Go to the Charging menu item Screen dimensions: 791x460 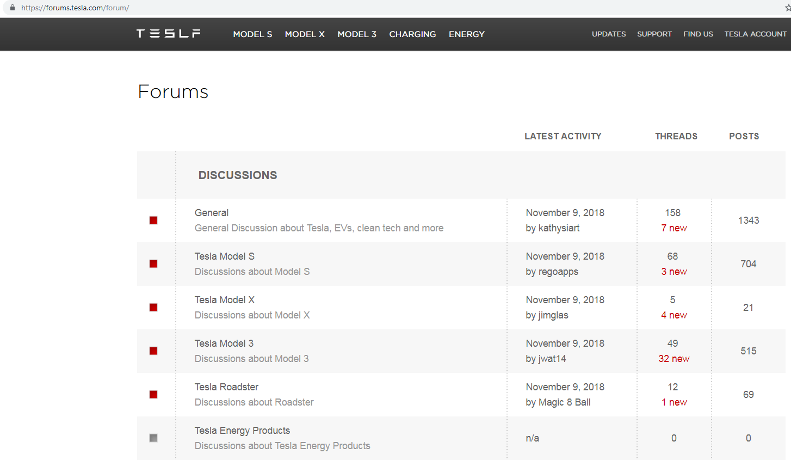coord(412,34)
